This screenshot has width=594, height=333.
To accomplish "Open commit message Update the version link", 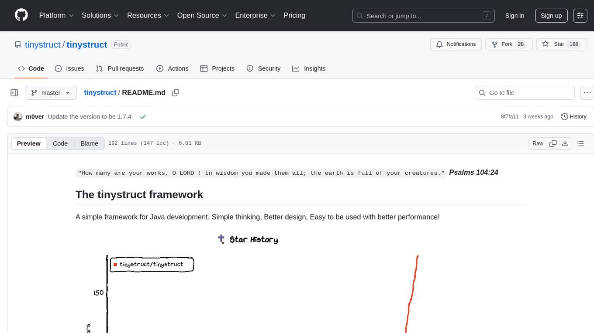I will point(90,117).
